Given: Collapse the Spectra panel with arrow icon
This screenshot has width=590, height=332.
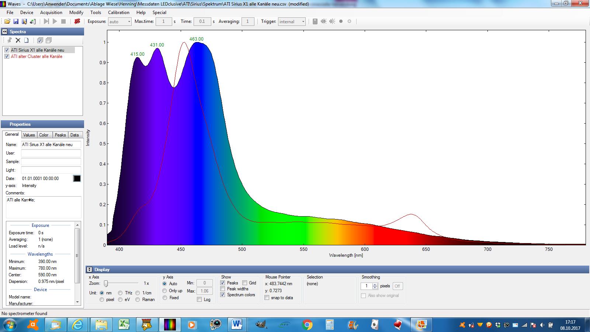Looking at the screenshot, I should (5, 32).
